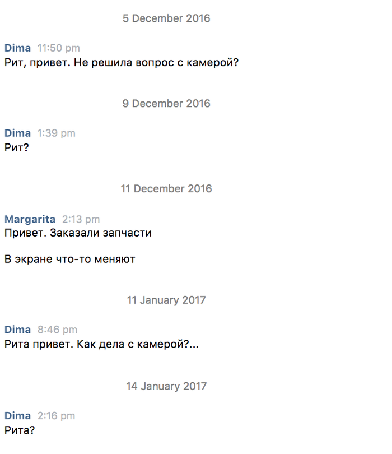Click sender name Dima at 2:16 pm

17,416
